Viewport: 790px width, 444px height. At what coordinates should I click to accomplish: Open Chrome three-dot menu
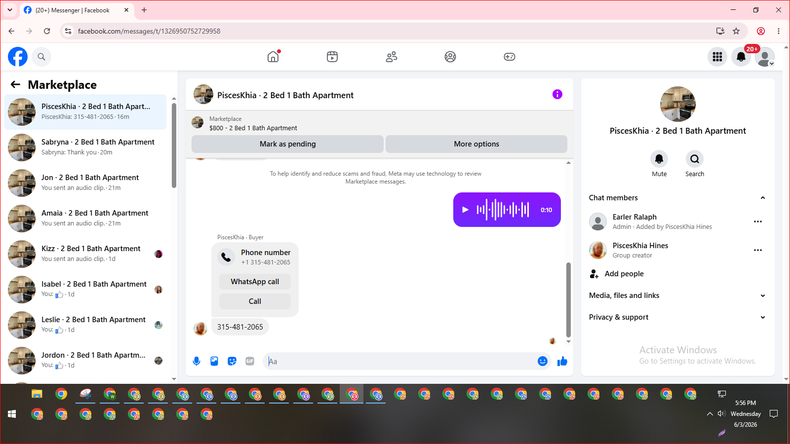coord(779,31)
